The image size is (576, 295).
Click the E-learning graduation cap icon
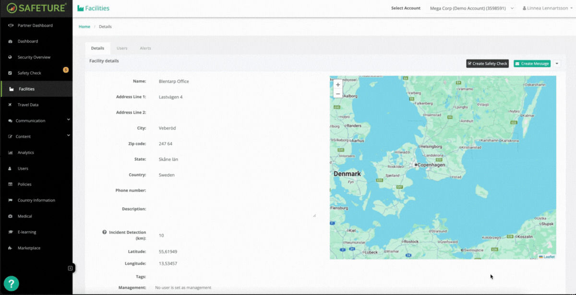(11, 232)
